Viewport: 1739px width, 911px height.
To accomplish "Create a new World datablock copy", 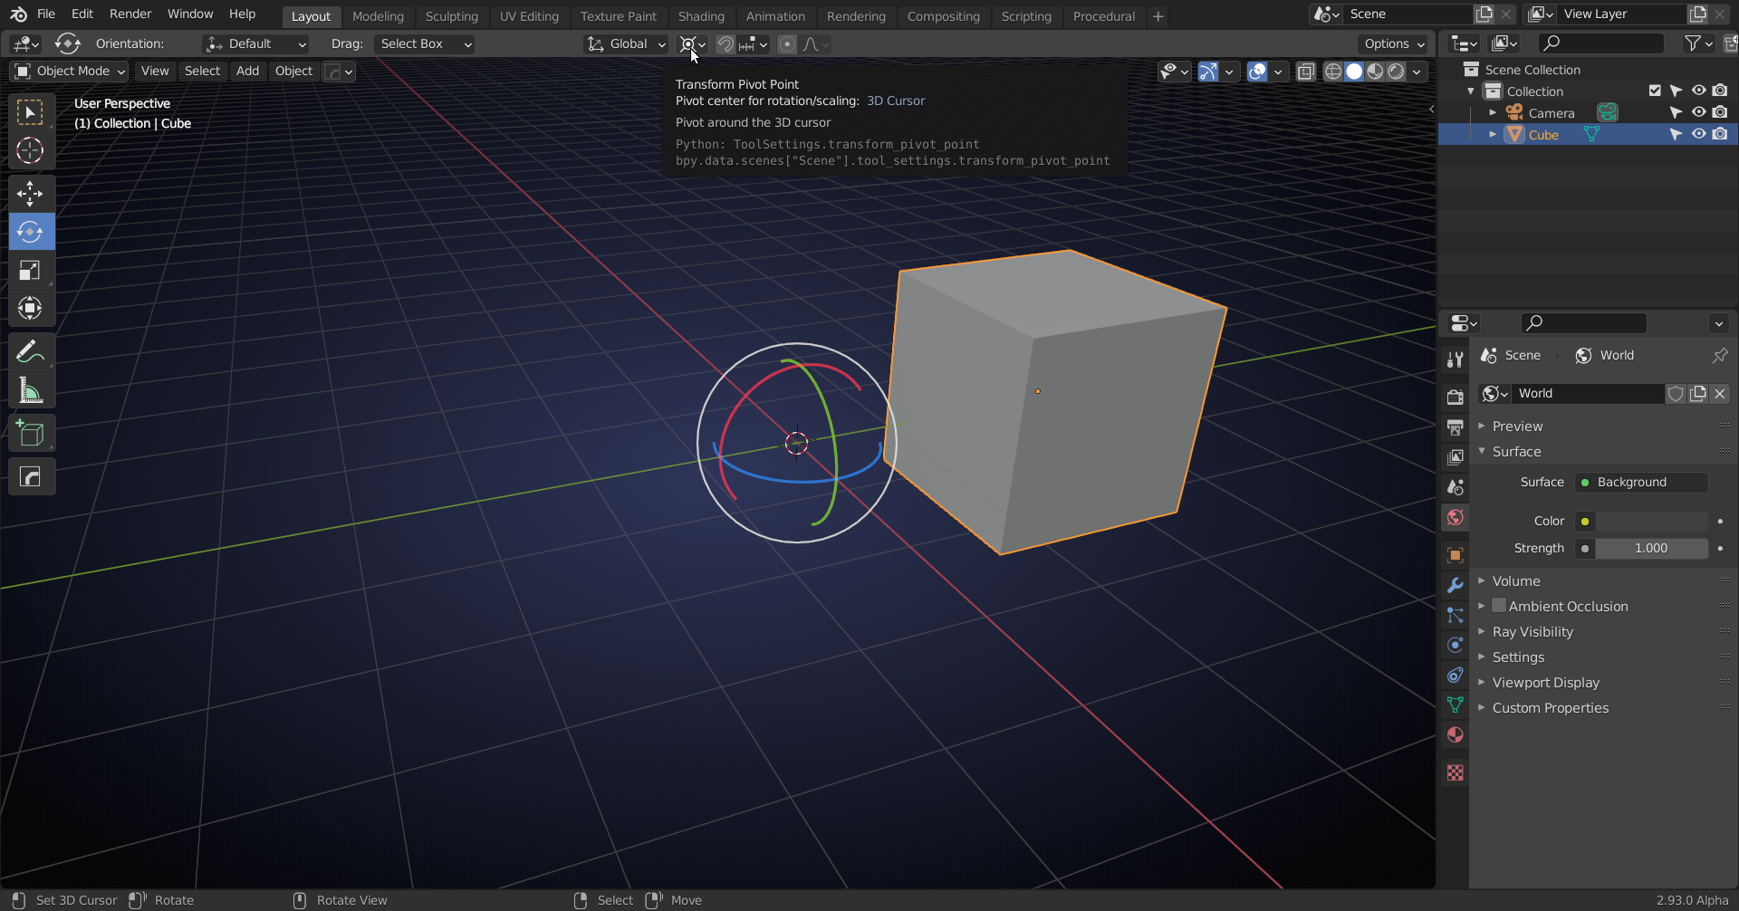I will (1698, 393).
